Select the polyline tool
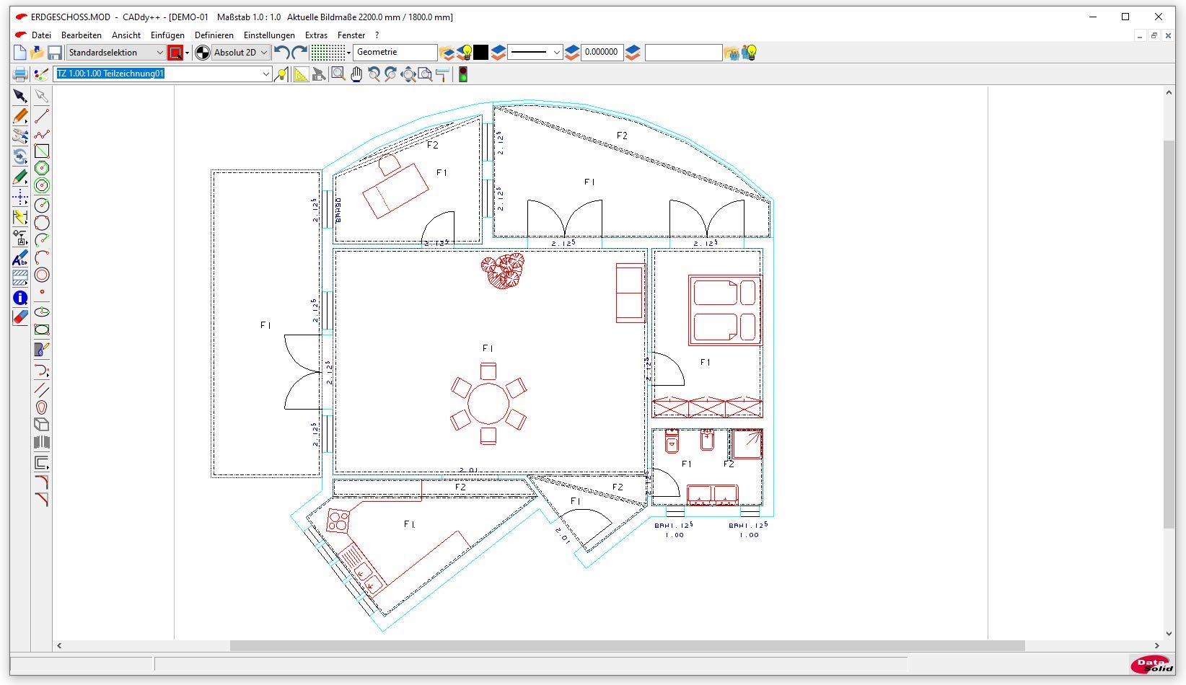 [42, 134]
